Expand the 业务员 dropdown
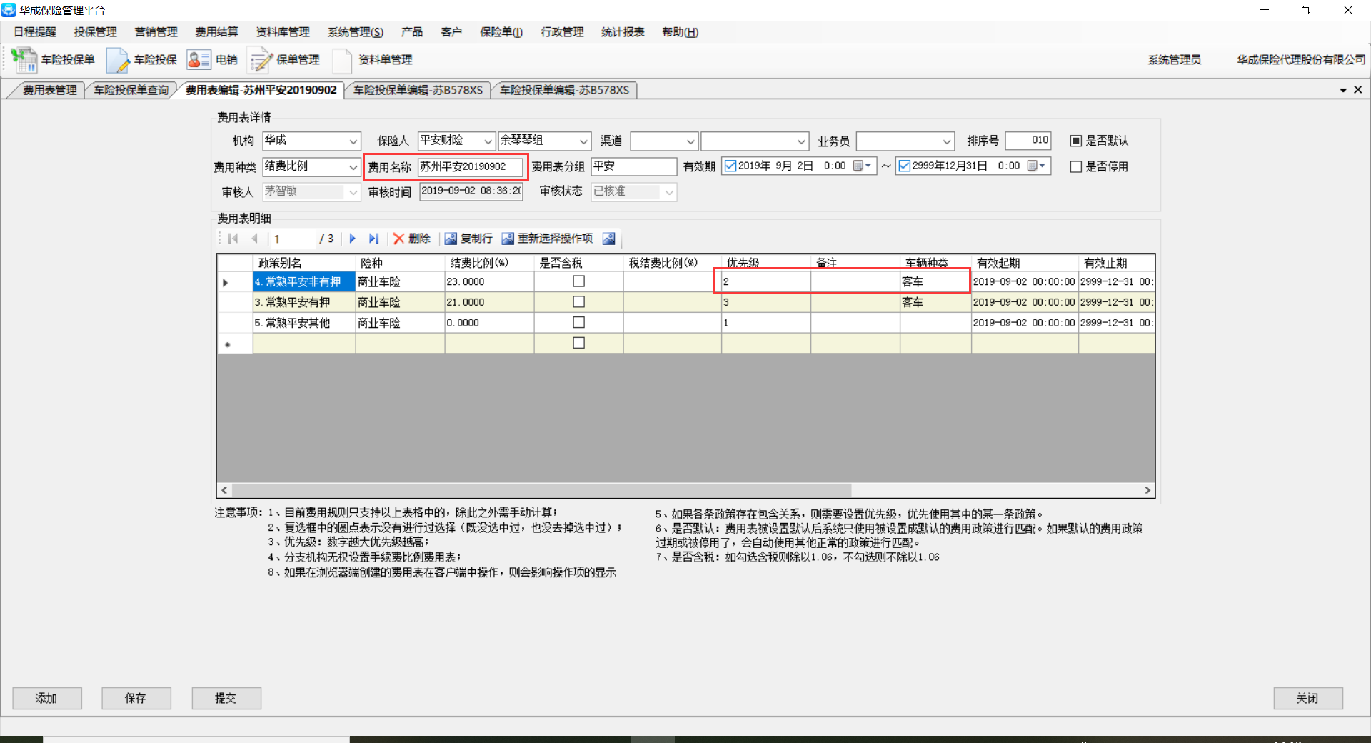This screenshot has height=743, width=1371. pyautogui.click(x=947, y=141)
